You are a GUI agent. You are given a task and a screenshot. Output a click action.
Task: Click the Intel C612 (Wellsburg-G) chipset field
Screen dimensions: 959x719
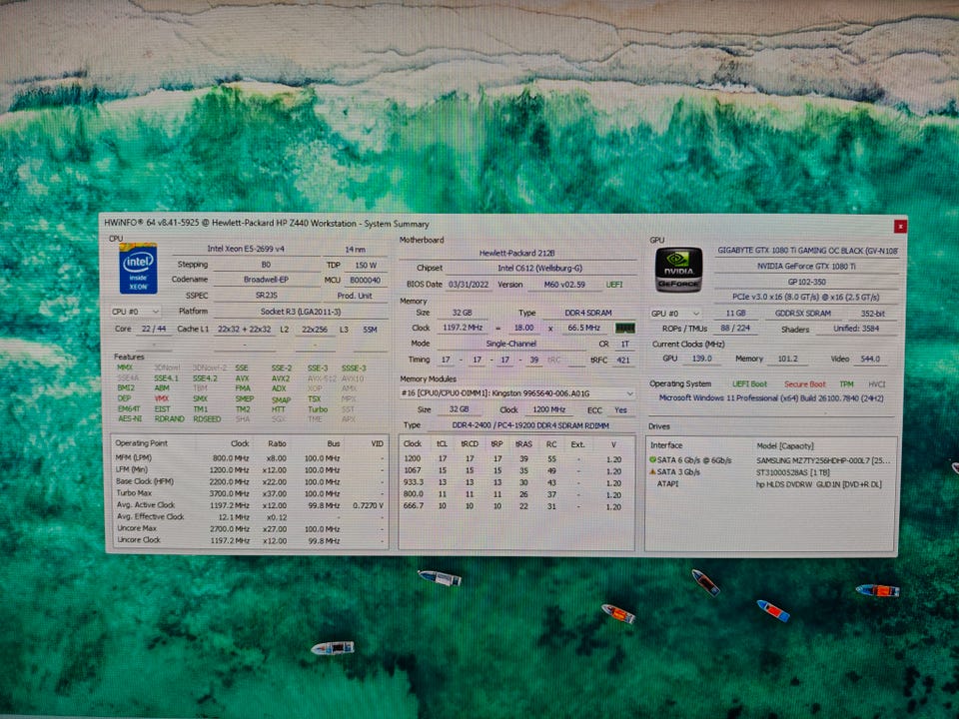tap(540, 268)
